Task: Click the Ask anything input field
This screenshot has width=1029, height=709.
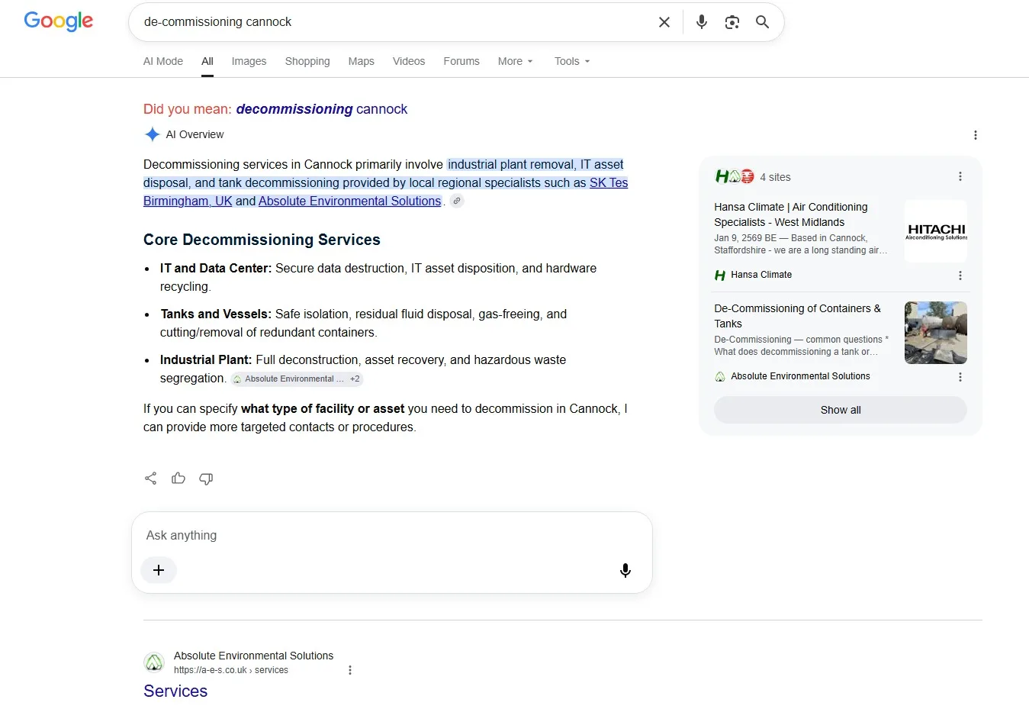Action: (391, 536)
